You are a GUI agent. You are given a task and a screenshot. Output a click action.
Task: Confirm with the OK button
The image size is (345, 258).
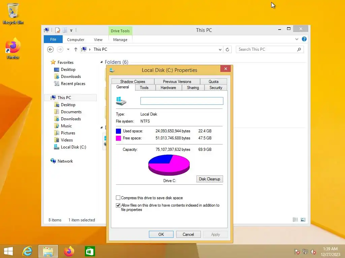pos(161,234)
